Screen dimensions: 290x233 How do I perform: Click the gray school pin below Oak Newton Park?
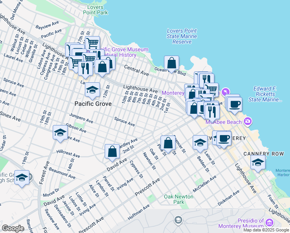click(x=178, y=221)
